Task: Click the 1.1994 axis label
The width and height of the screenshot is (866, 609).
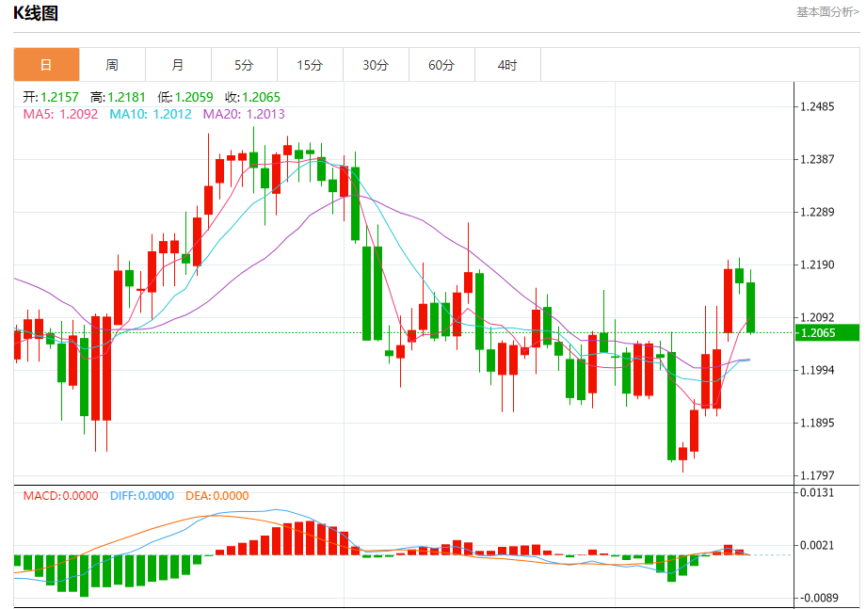Action: coord(817,371)
